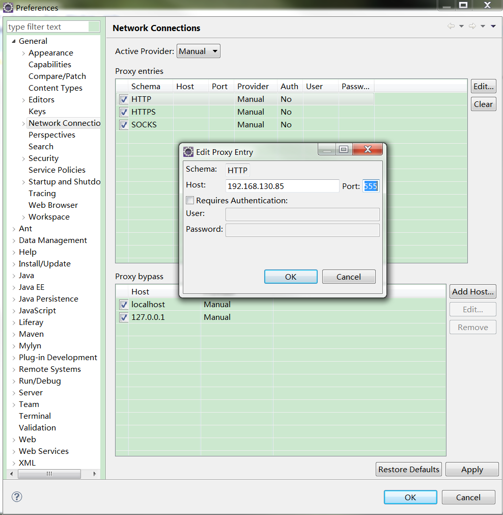This screenshot has width=503, height=515.
Task: Expand the Maven preferences node
Action: [14, 334]
